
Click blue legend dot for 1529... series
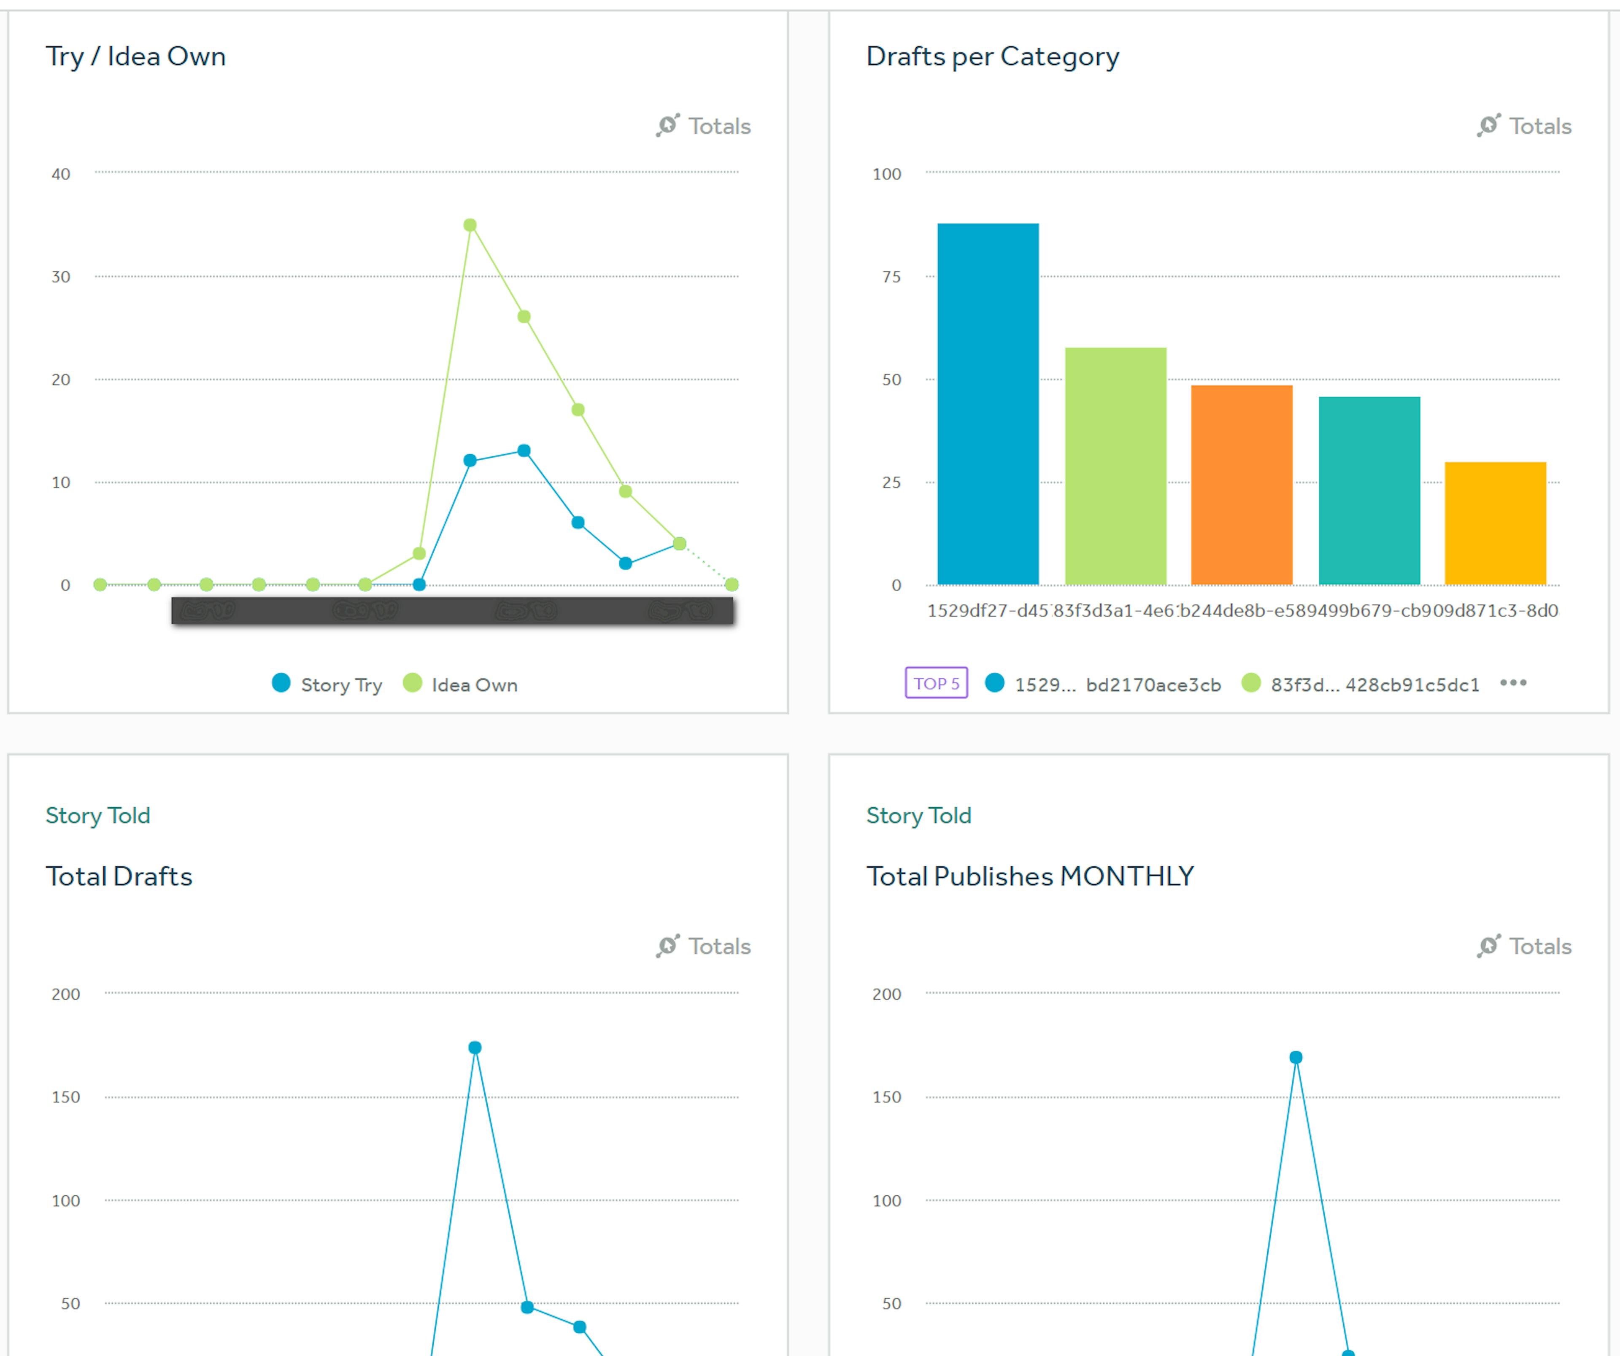tap(995, 682)
